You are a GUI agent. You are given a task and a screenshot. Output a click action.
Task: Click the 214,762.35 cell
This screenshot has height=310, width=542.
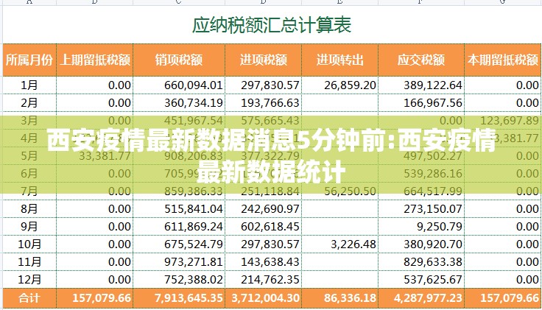pyautogui.click(x=264, y=279)
